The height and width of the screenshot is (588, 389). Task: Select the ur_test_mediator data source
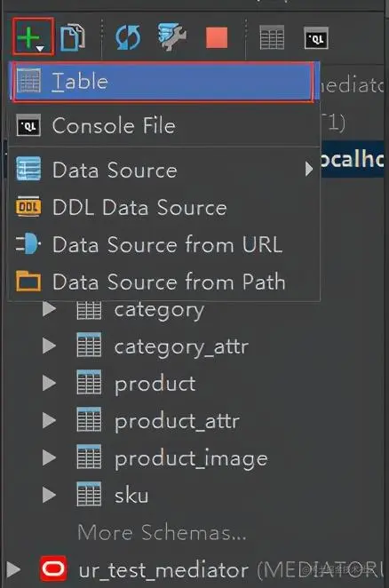click(163, 570)
